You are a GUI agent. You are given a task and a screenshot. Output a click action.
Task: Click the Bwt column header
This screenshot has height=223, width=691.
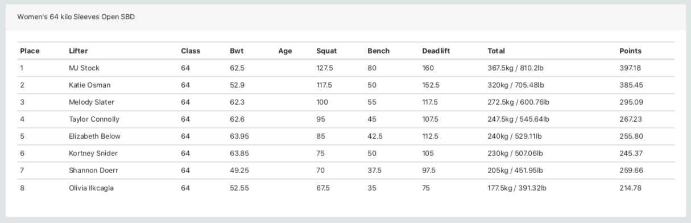coord(237,51)
